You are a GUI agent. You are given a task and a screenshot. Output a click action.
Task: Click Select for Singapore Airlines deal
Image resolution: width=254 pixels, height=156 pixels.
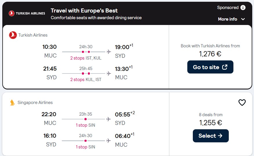211,136
